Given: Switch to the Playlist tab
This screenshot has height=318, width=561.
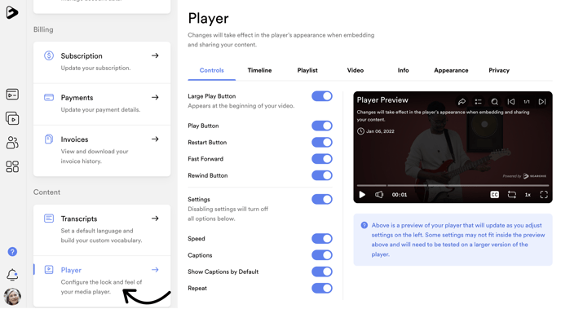Looking at the screenshot, I should (x=307, y=70).
